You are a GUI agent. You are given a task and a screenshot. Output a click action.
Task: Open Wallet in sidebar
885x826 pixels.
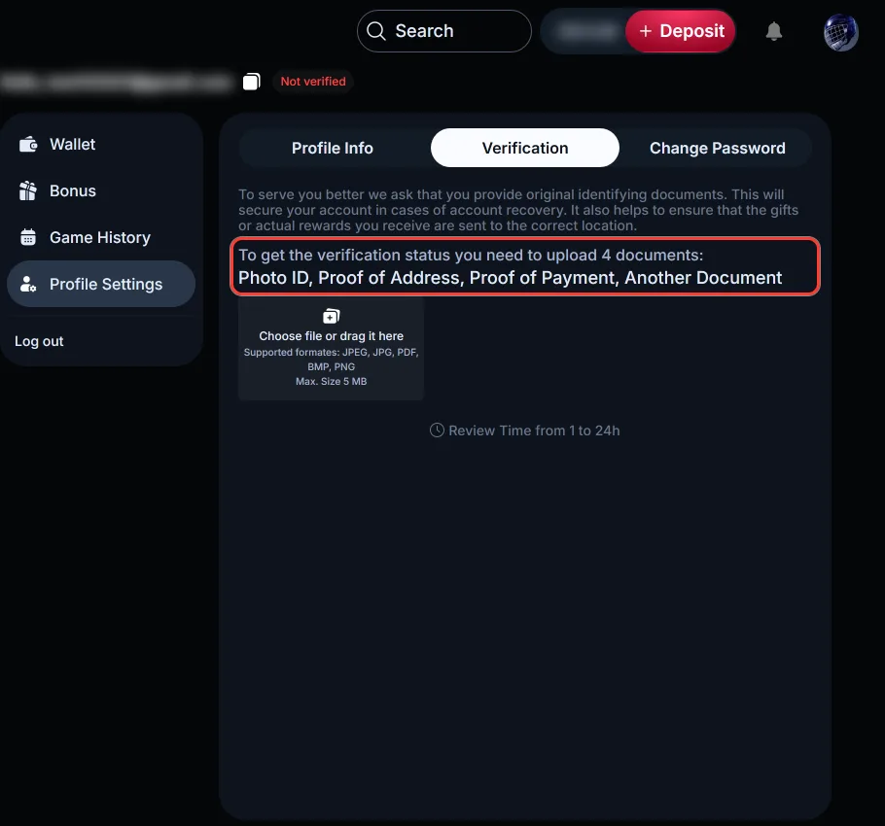(101, 145)
